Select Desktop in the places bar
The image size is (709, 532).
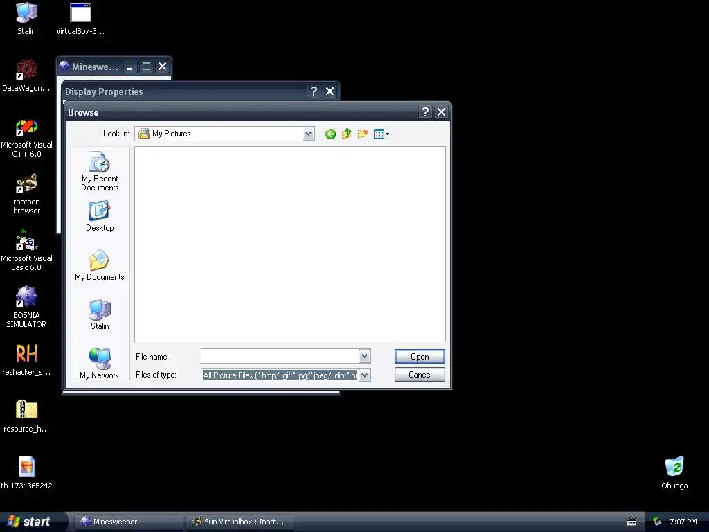coord(100,217)
